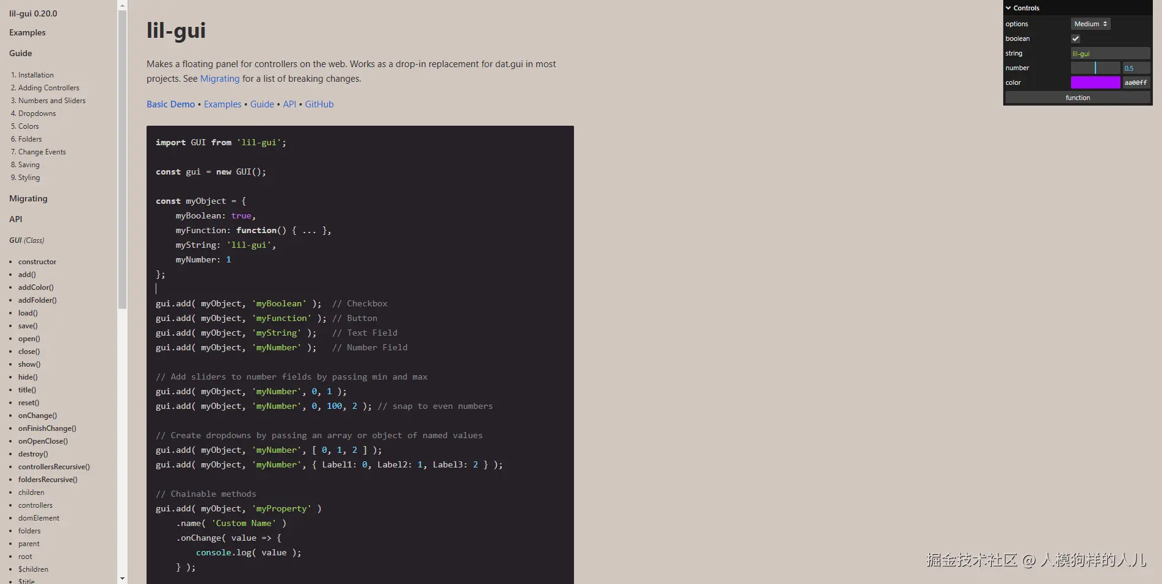Jump to foldersRecursive() in API list

(x=48, y=480)
